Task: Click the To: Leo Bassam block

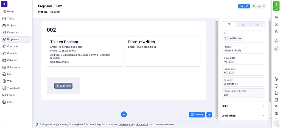Action: pos(85,51)
